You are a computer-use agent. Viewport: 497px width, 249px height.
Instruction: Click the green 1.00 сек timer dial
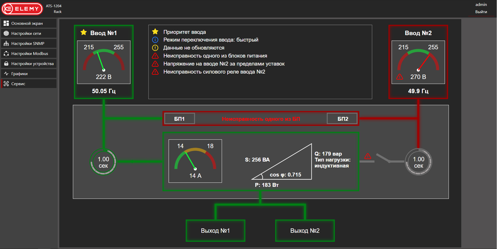click(x=103, y=162)
